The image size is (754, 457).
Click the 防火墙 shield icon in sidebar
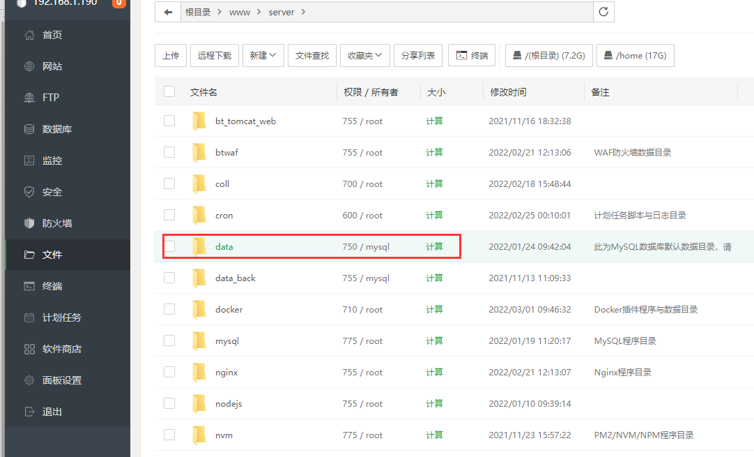29,223
